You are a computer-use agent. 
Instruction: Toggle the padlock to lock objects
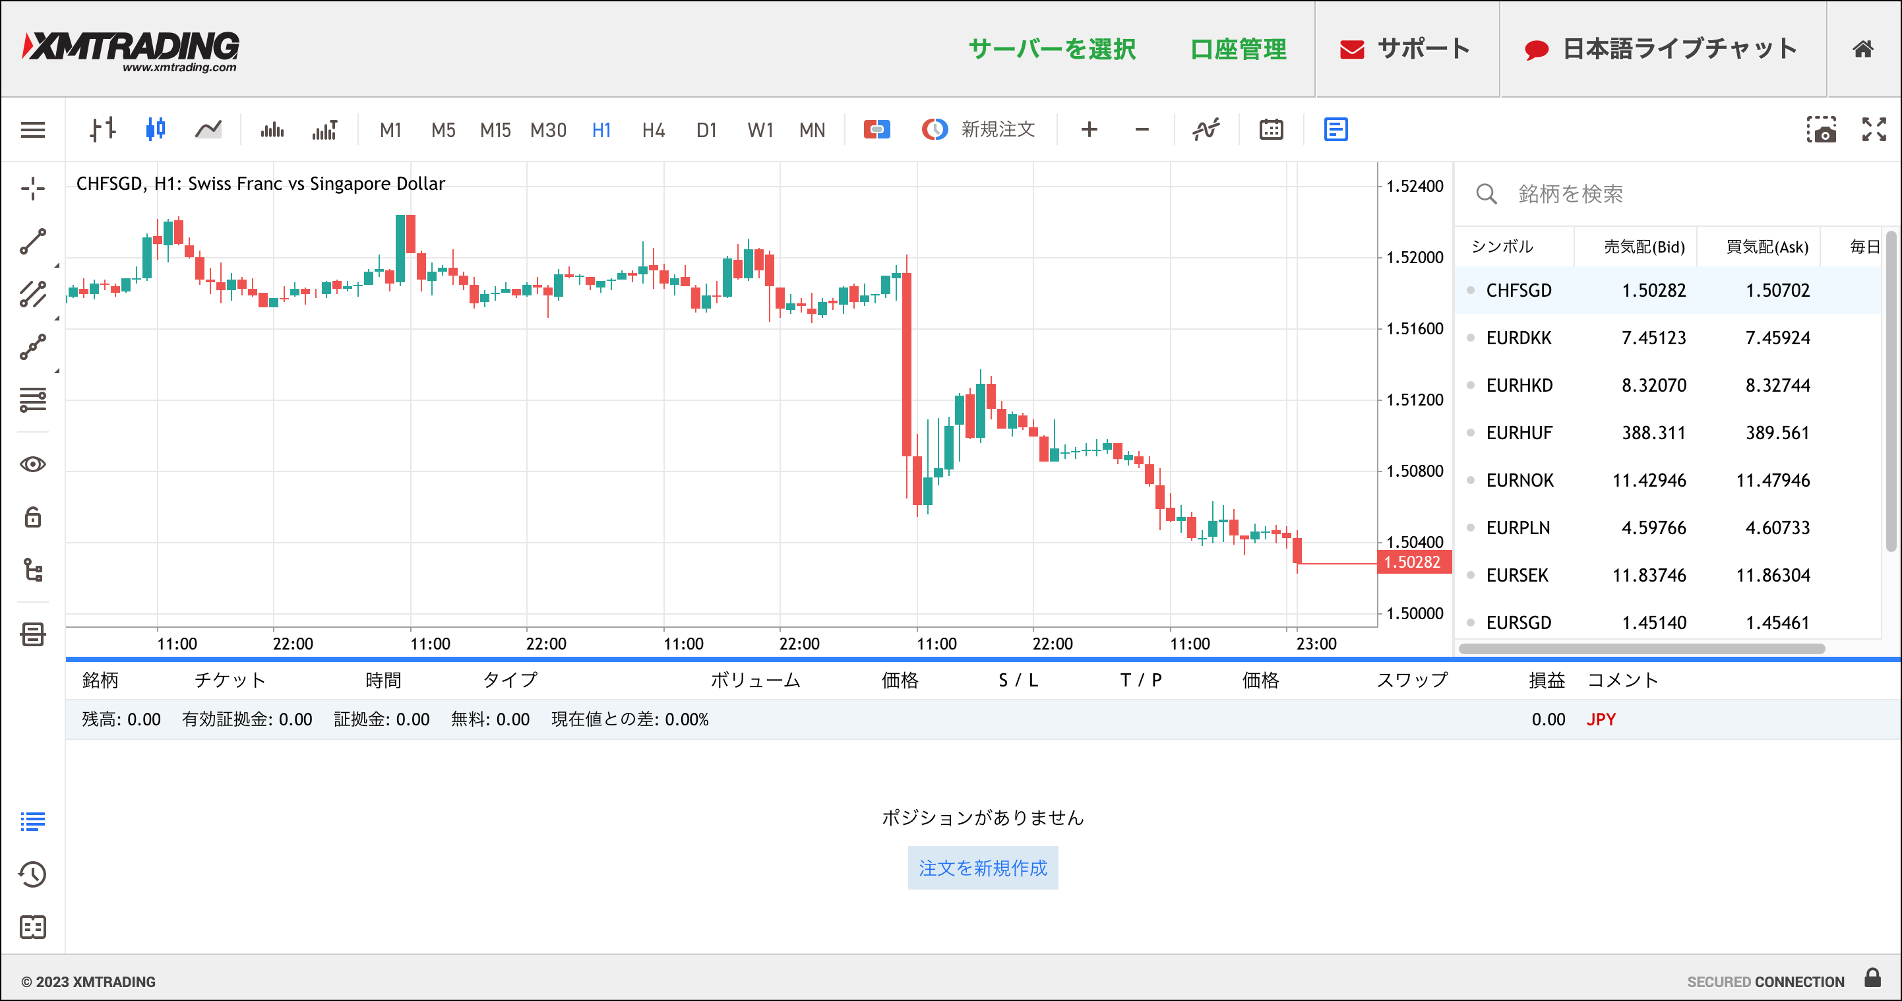click(32, 518)
